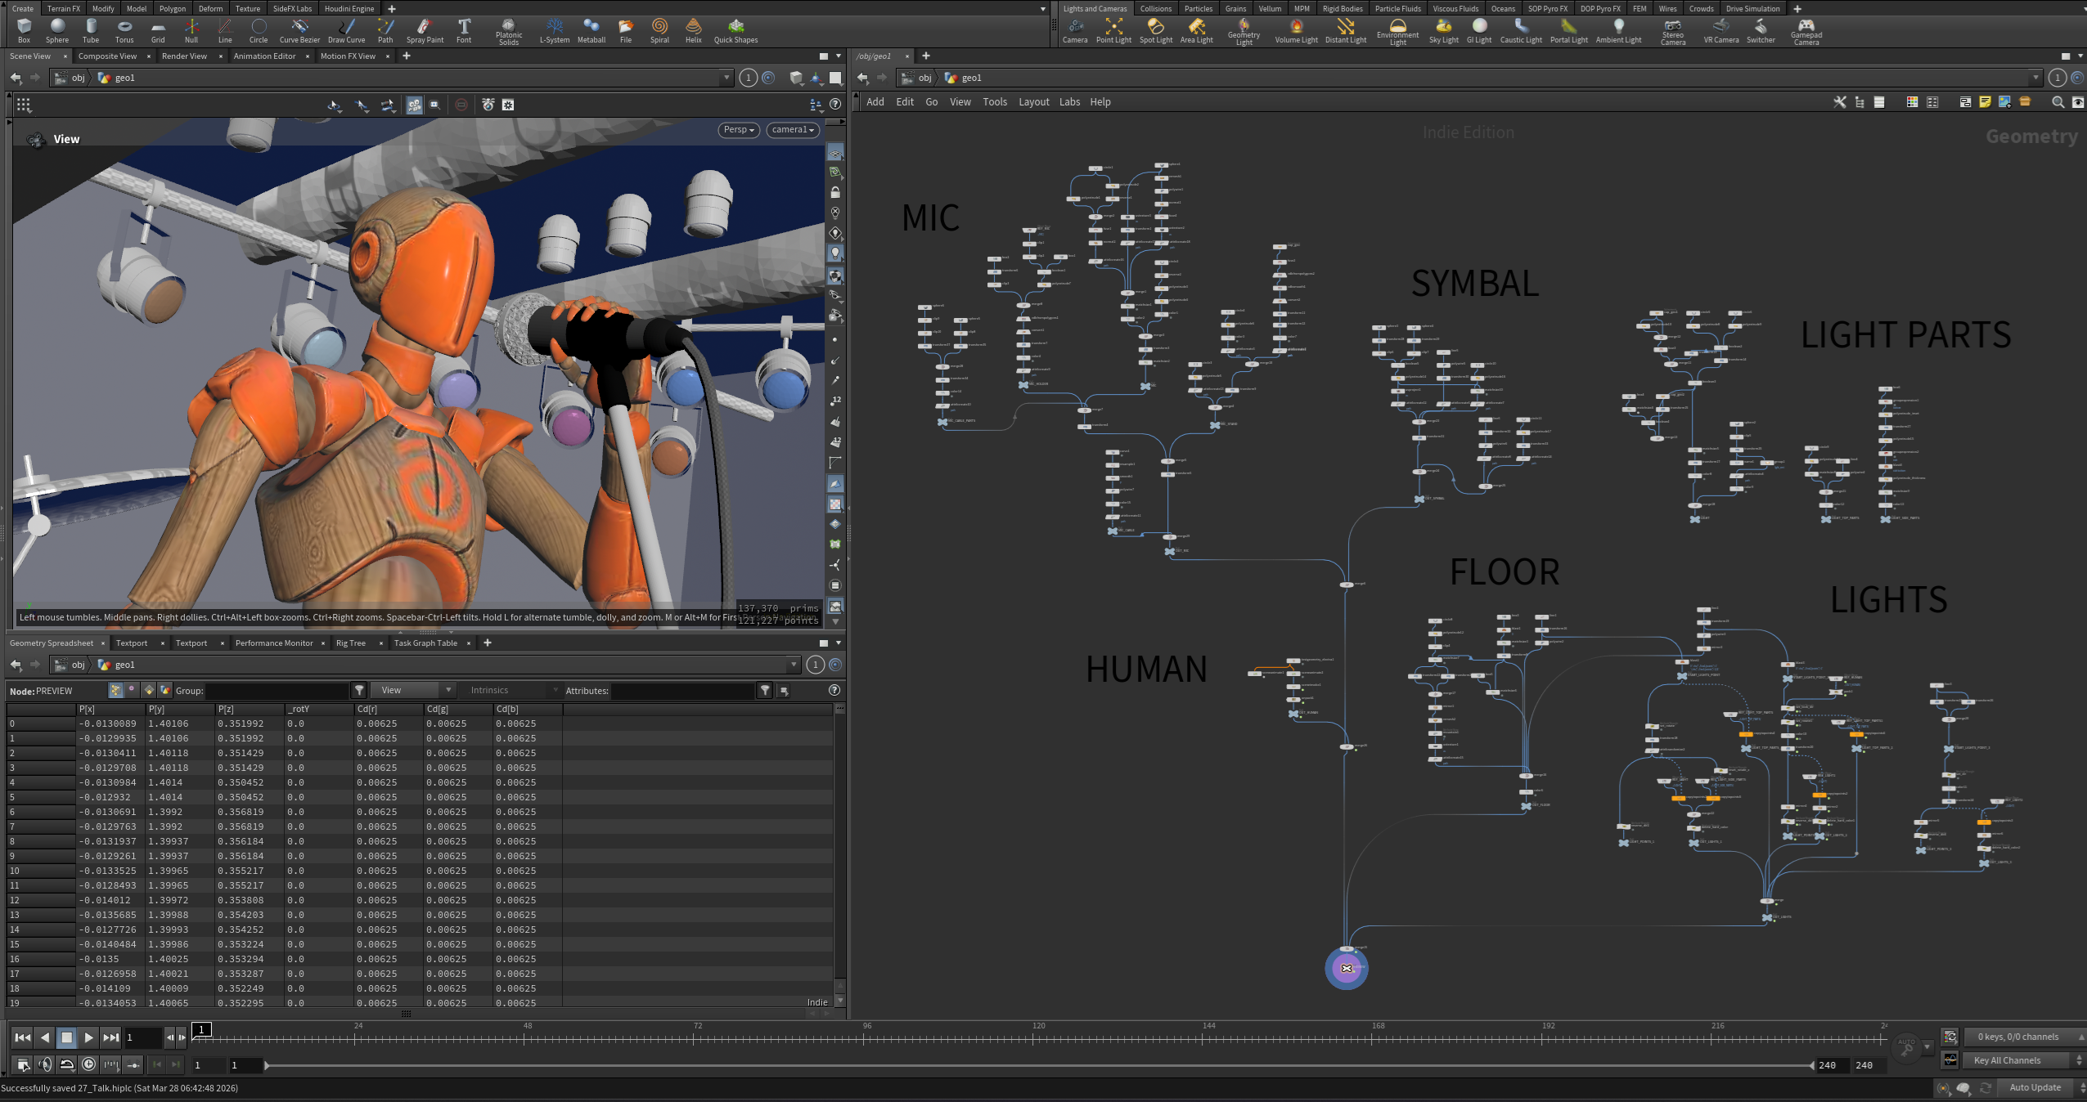This screenshot has width=2087, height=1102.
Task: Toggle real-time playback button
Action: [x=88, y=1064]
